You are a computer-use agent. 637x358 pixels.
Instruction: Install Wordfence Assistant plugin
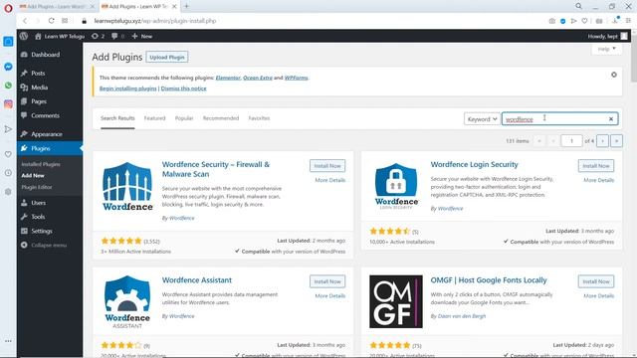[327, 281]
